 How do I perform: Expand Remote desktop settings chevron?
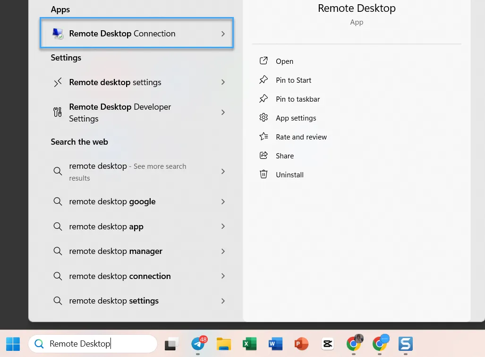point(223,82)
